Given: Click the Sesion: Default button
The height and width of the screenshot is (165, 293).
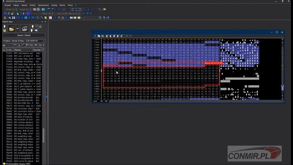Looking at the screenshot, I should [x=24, y=35].
